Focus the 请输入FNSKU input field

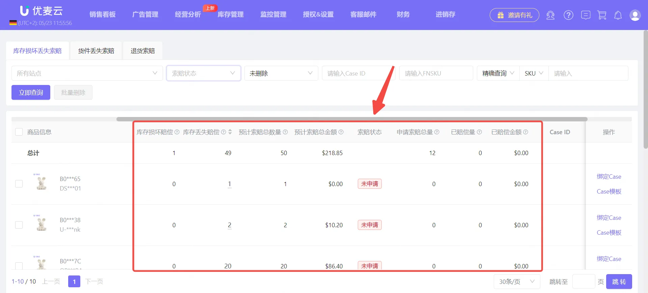point(436,73)
